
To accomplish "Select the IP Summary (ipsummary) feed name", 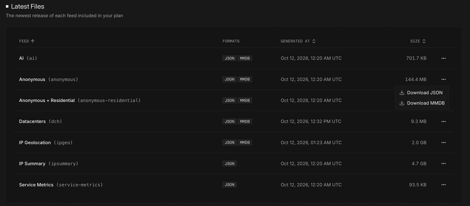I will pyautogui.click(x=49, y=164).
